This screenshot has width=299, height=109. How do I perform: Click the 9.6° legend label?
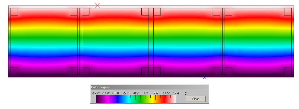157,93
